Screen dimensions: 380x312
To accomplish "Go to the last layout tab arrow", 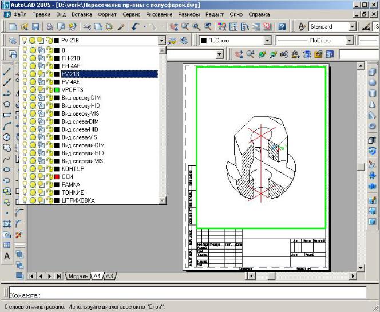I will point(58,276).
